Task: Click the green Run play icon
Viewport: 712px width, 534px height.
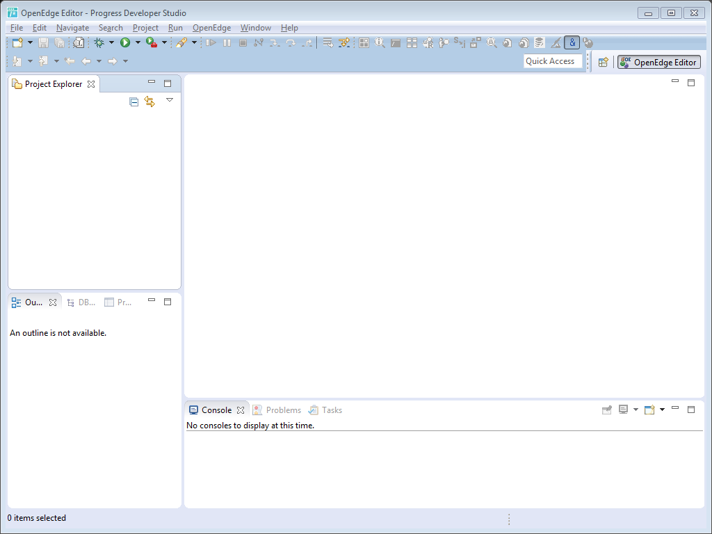Action: pyautogui.click(x=125, y=42)
